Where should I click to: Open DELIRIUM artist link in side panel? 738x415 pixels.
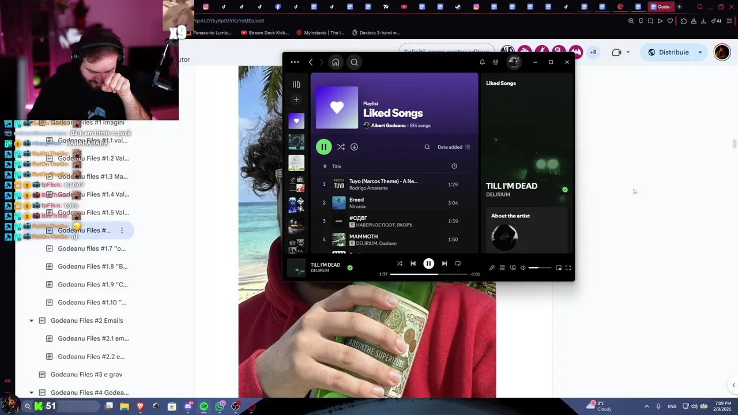click(498, 195)
